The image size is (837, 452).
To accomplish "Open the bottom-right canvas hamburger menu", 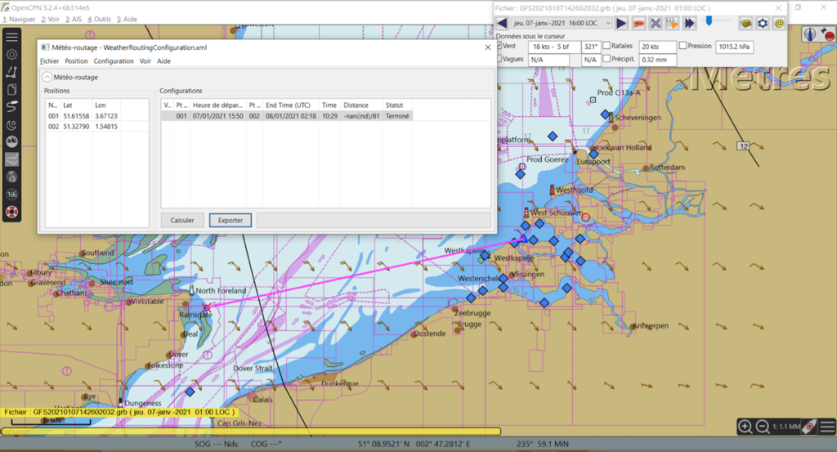I will point(827,427).
